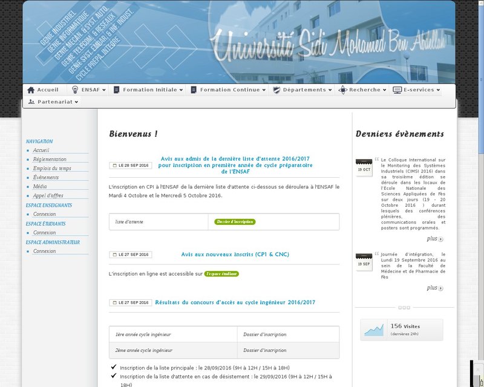
Task: Click the plus arrow icon under Journée d'intégration
Action: [x=441, y=288]
